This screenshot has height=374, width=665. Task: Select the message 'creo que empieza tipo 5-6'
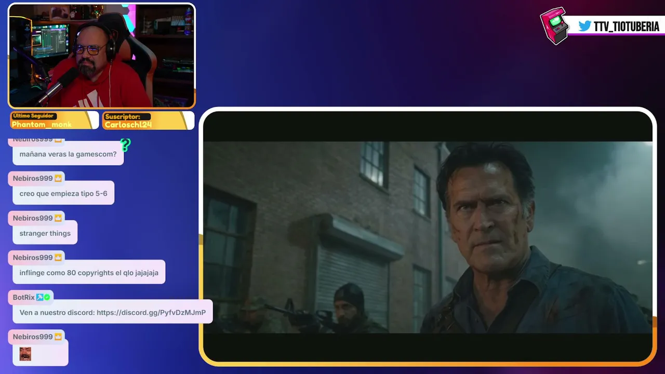[x=63, y=194]
